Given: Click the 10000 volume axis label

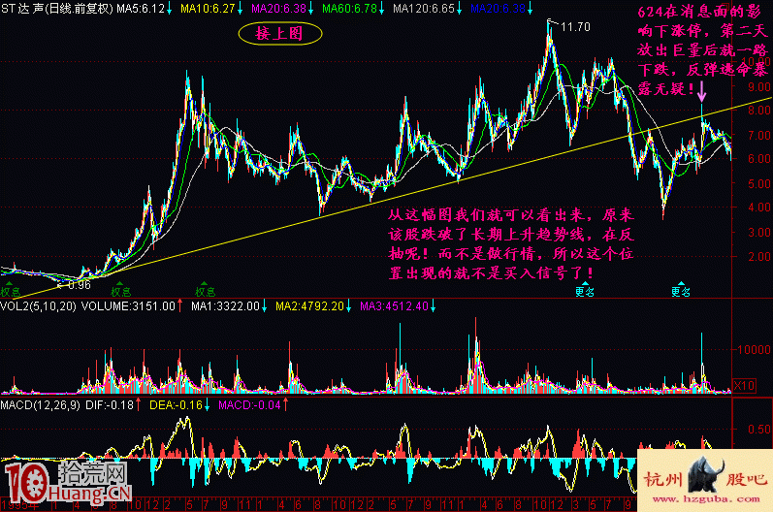Looking at the screenshot, I should (x=754, y=349).
